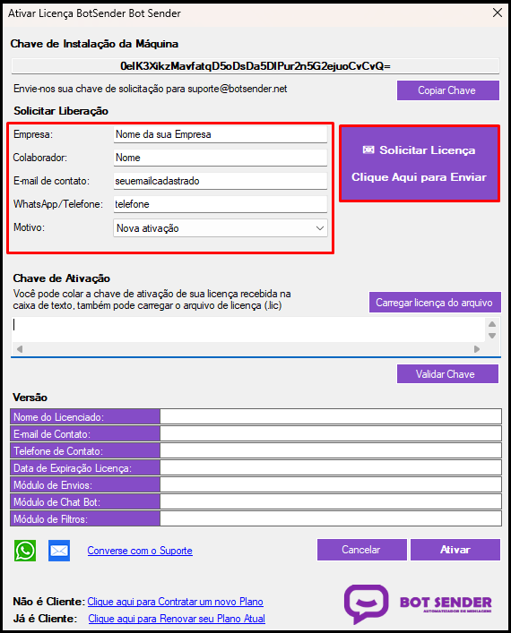Focus the Empresa input field

click(221, 134)
